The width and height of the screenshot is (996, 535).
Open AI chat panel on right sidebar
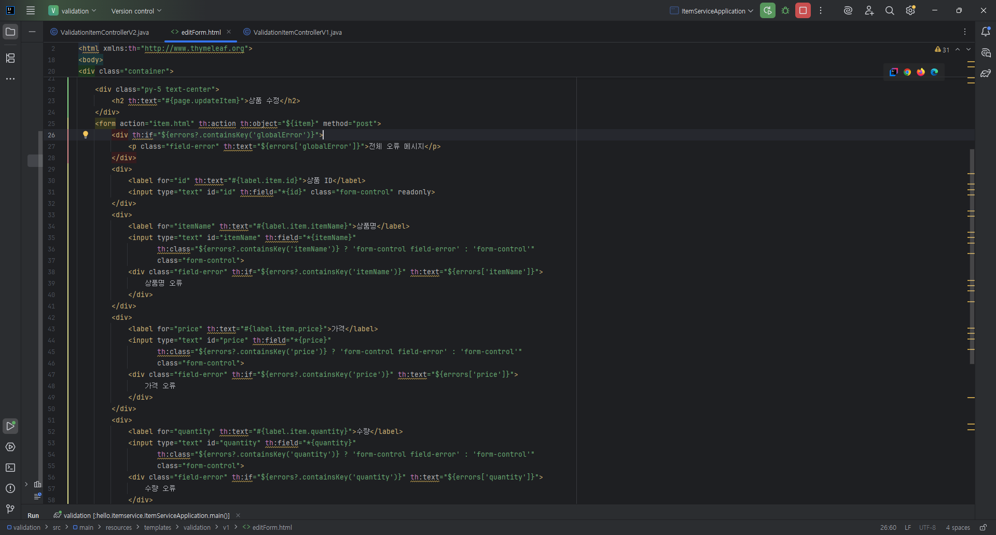986,53
